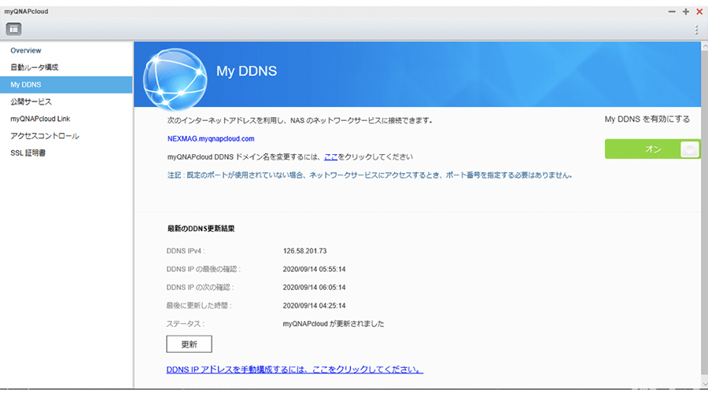Click the scrollbar down arrow

[x=704, y=384]
